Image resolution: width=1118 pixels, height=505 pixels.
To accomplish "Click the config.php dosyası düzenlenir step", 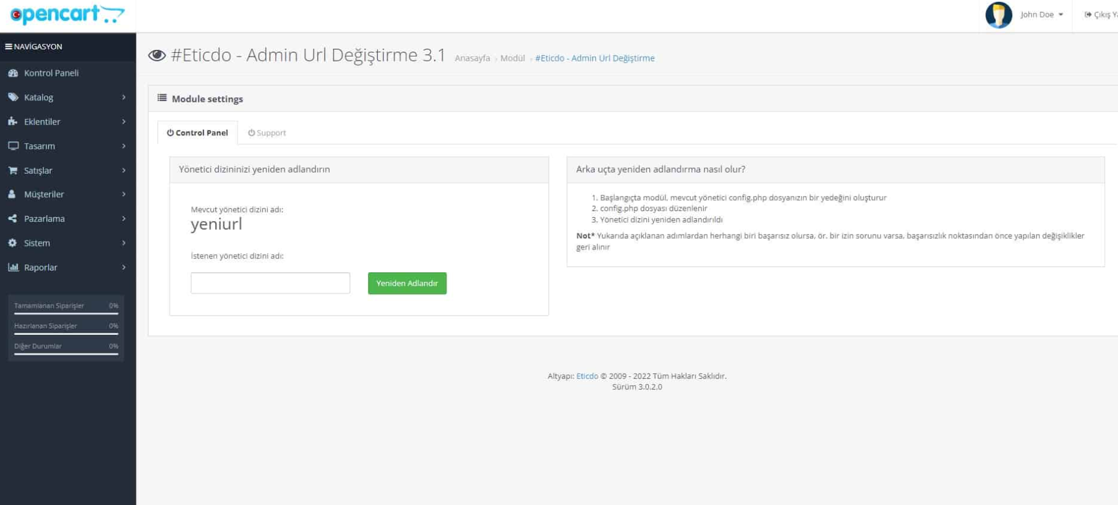I will coord(654,209).
